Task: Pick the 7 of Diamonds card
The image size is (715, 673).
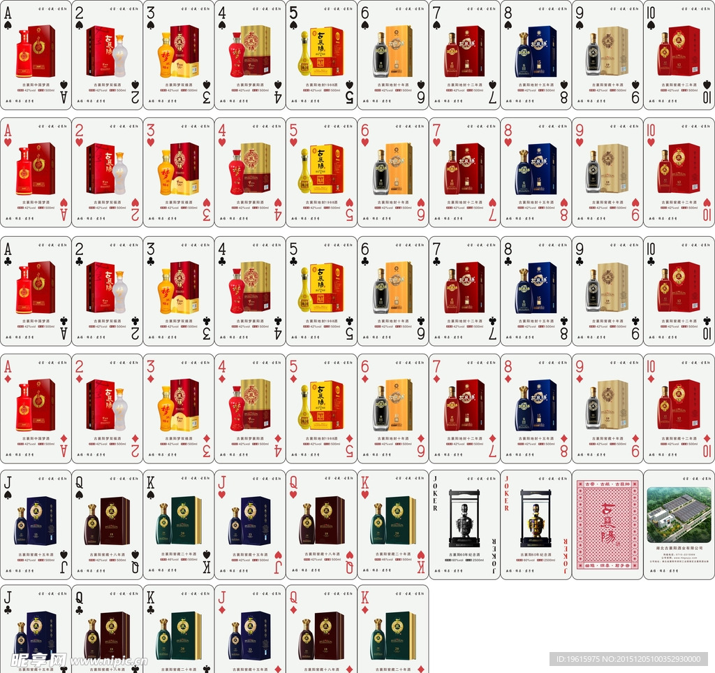Action: pos(464,409)
